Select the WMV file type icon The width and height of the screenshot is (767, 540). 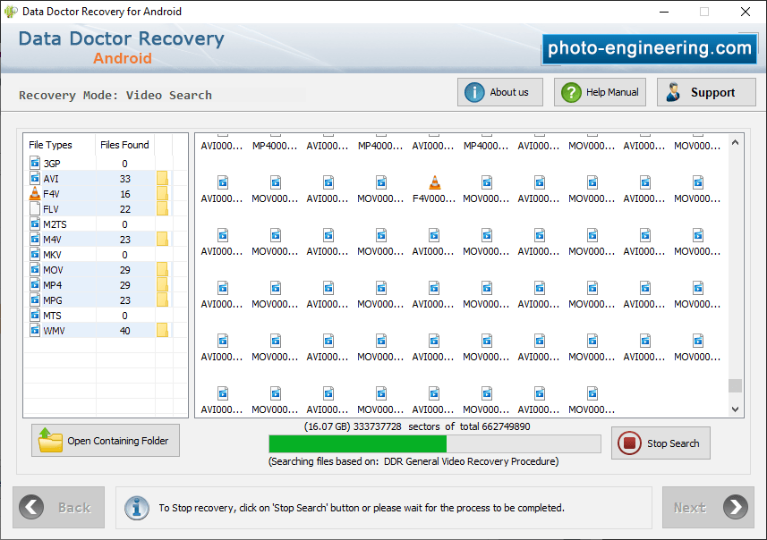coord(35,331)
